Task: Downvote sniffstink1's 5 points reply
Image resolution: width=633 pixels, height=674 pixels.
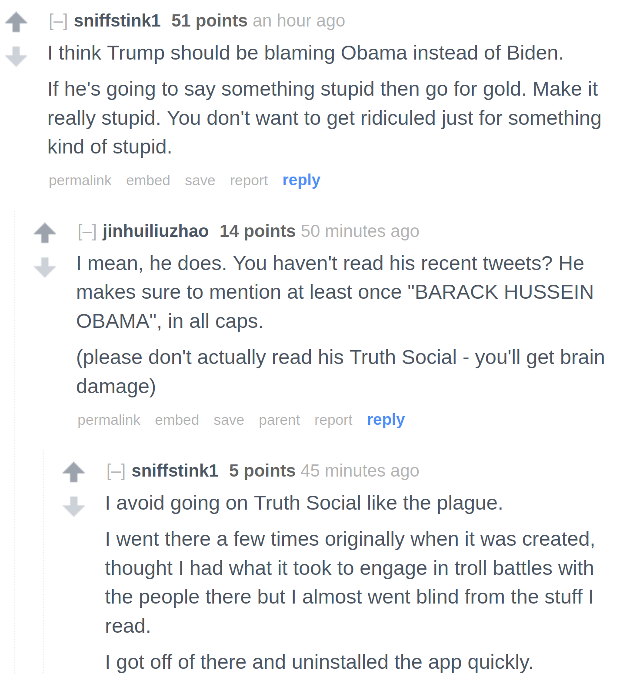Action: click(73, 507)
